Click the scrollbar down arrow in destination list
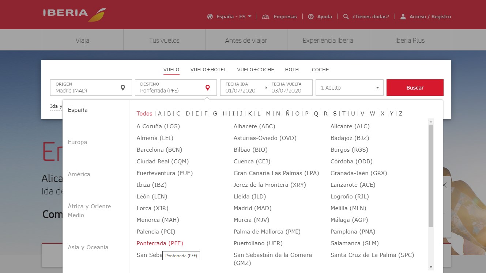 [x=431, y=267]
